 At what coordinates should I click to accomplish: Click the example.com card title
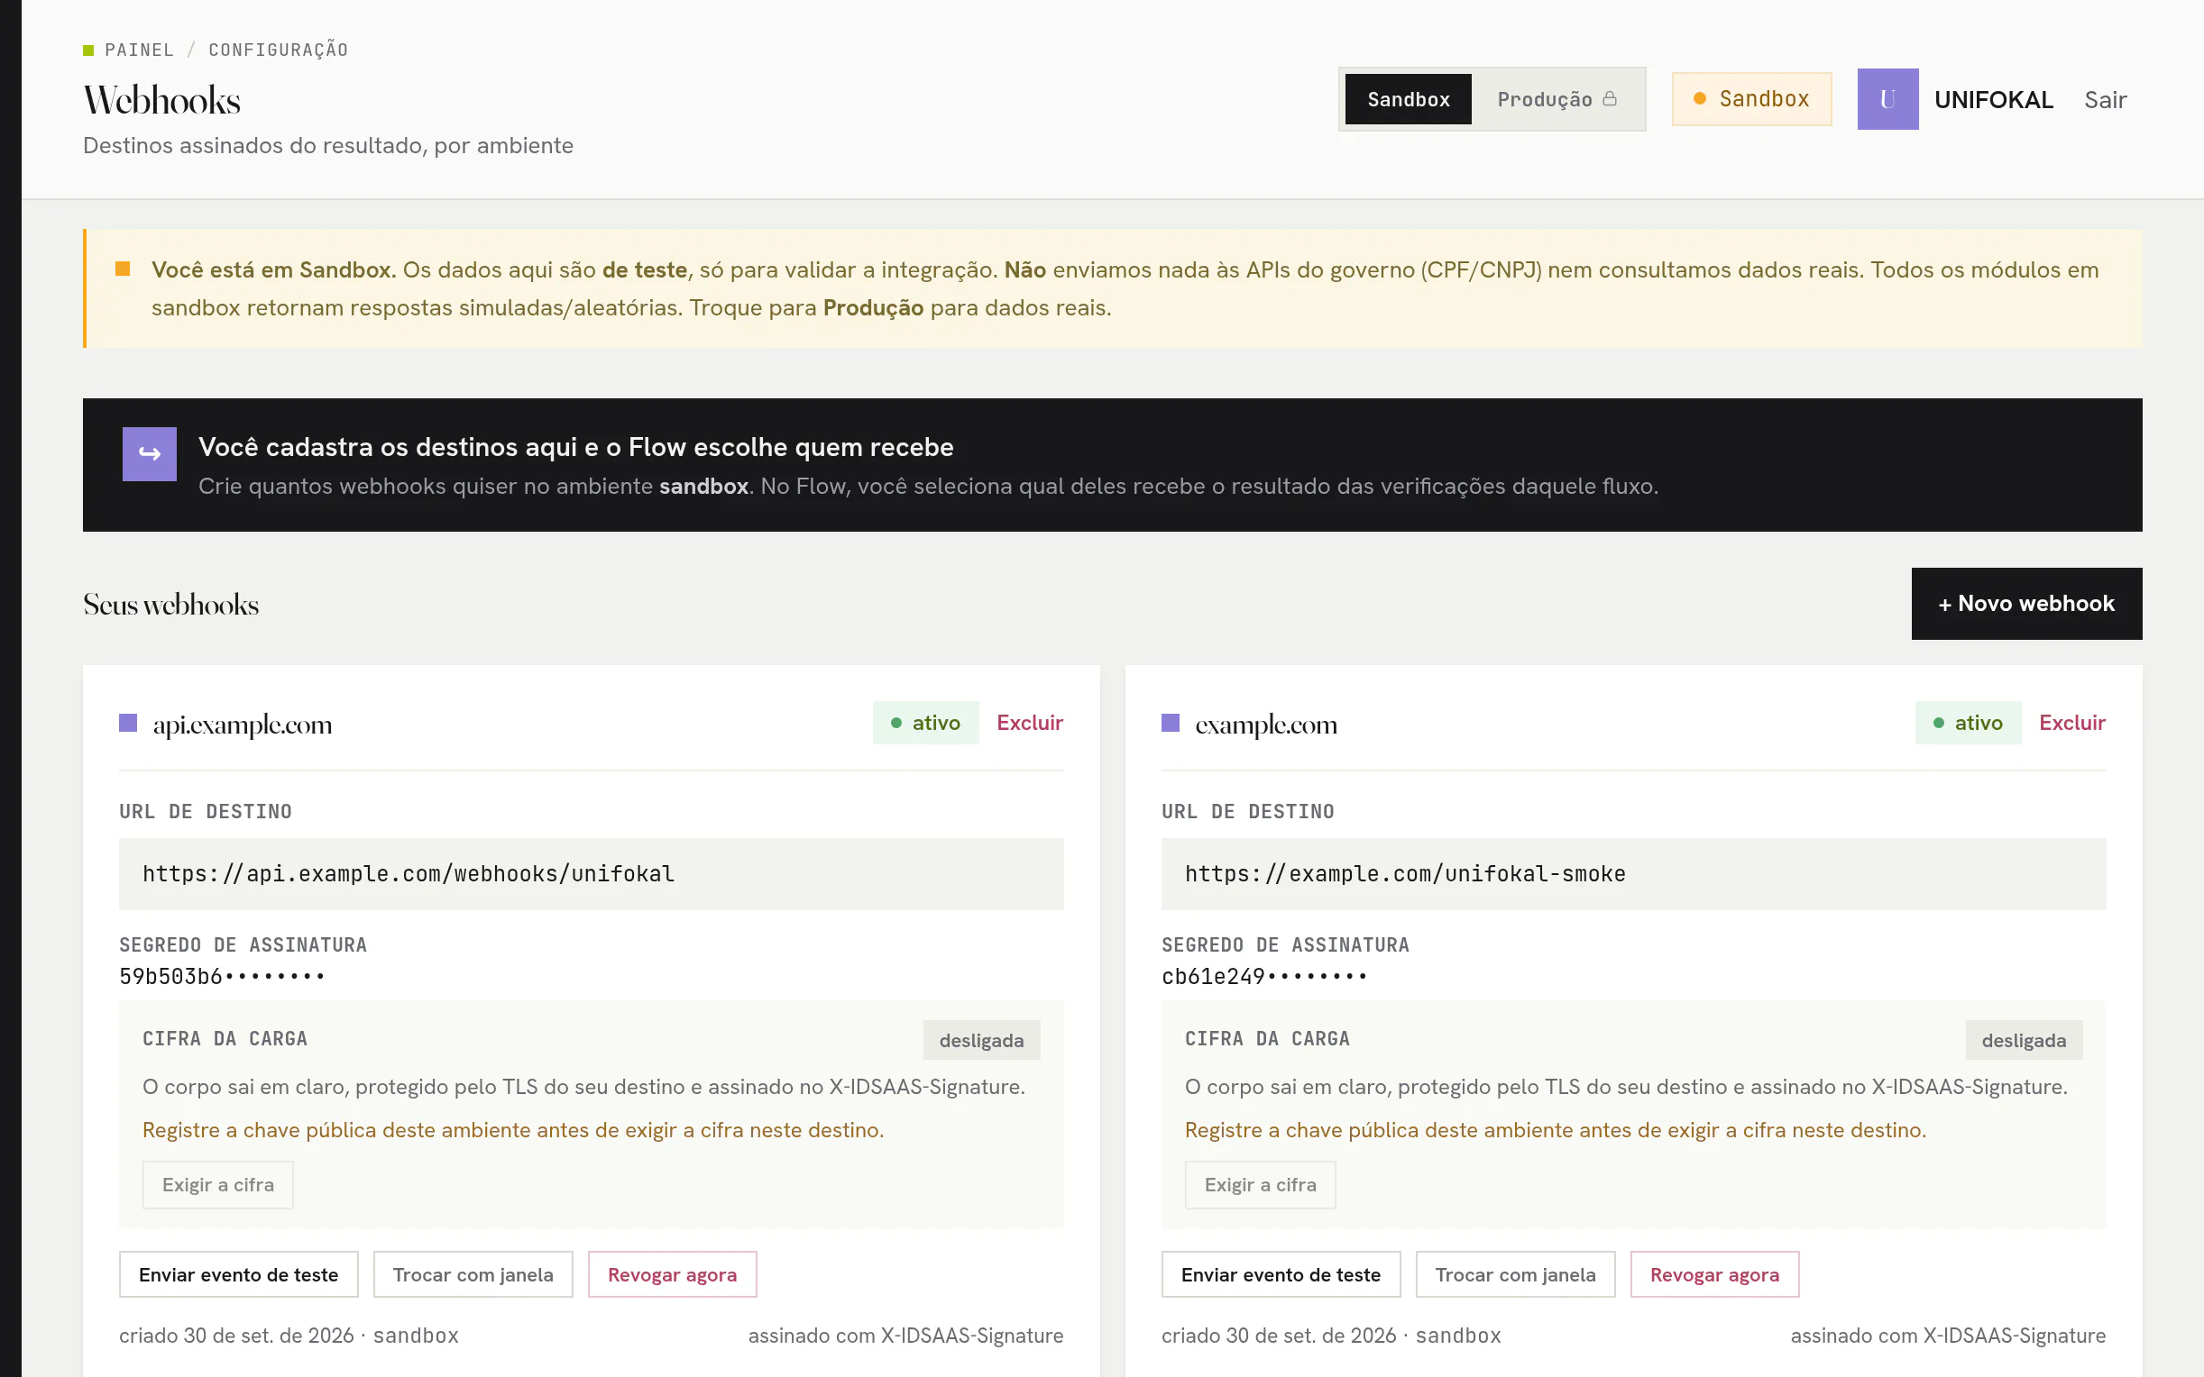click(x=1266, y=724)
